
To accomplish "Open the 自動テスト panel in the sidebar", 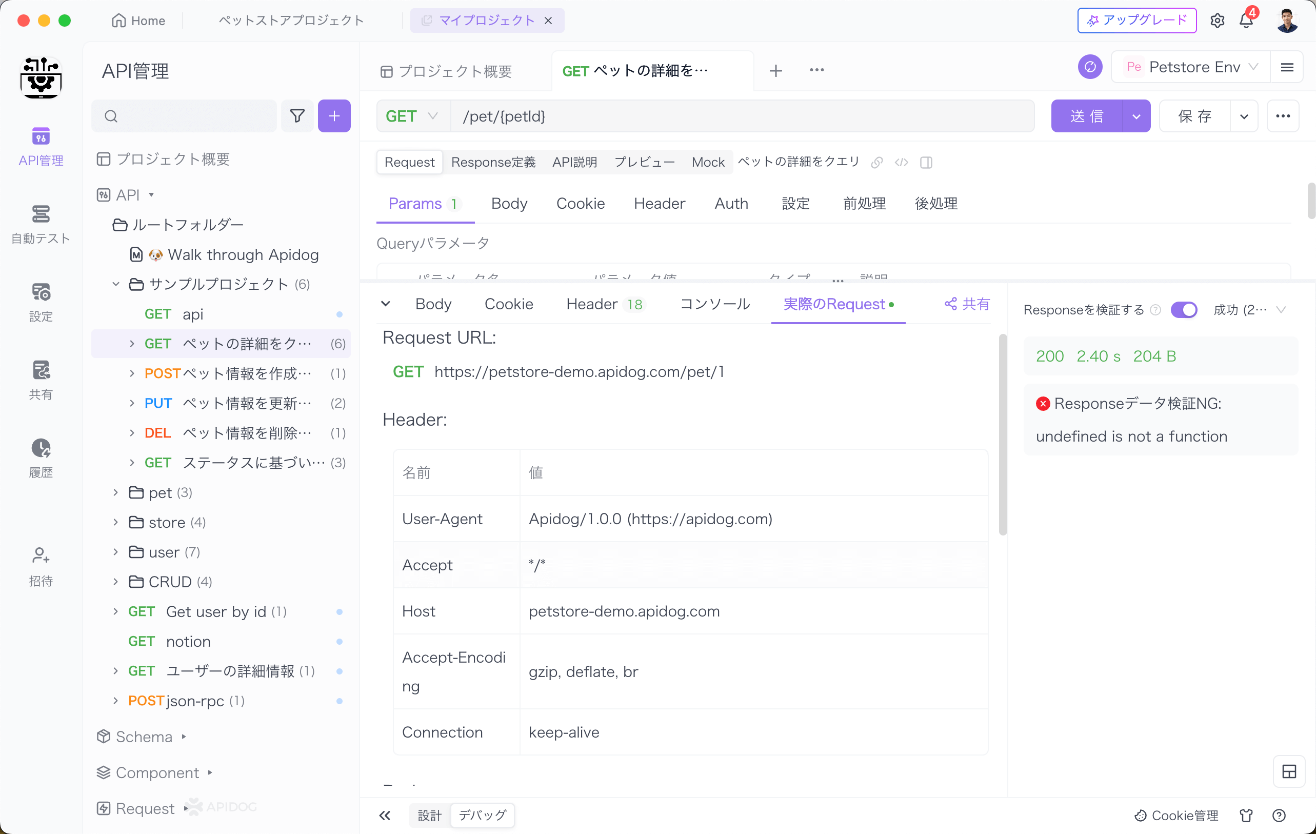I will (41, 224).
